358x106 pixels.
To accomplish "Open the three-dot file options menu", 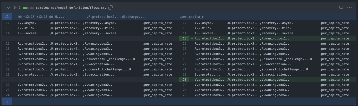I will [349, 8].
